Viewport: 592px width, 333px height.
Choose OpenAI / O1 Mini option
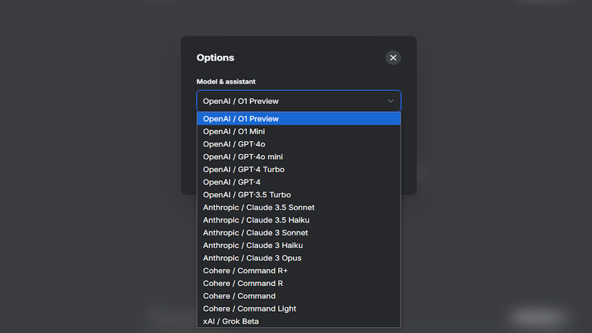(x=299, y=131)
